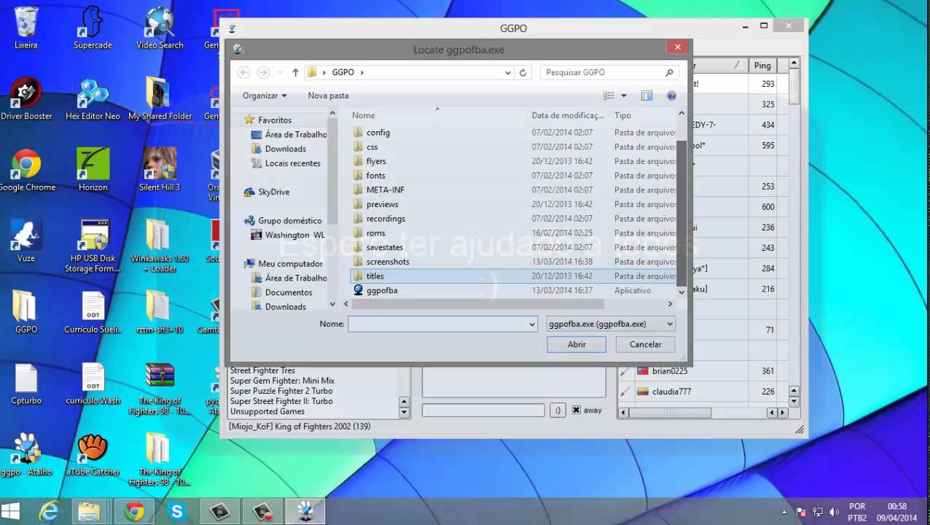Select Locais recentes in navigation pane
Screen dimensions: 930x525
(x=292, y=163)
